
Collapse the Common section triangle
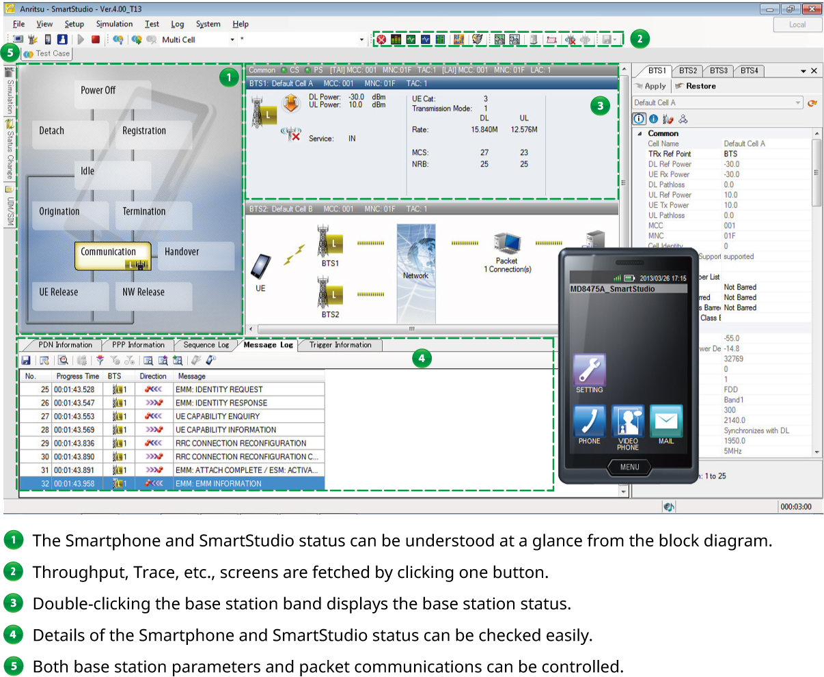pyautogui.click(x=640, y=134)
